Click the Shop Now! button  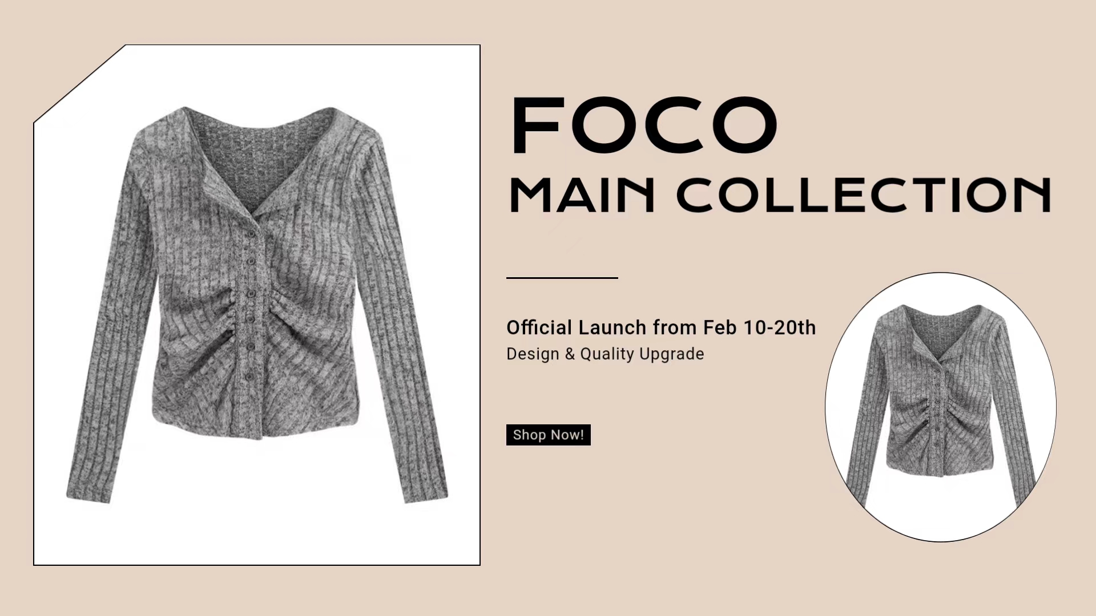pos(548,435)
